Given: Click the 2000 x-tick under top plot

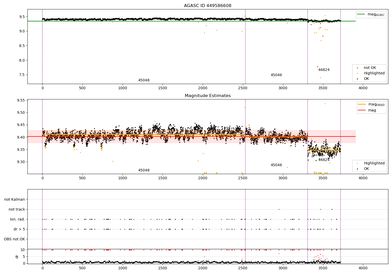Looking at the screenshot, I should 203,88.
